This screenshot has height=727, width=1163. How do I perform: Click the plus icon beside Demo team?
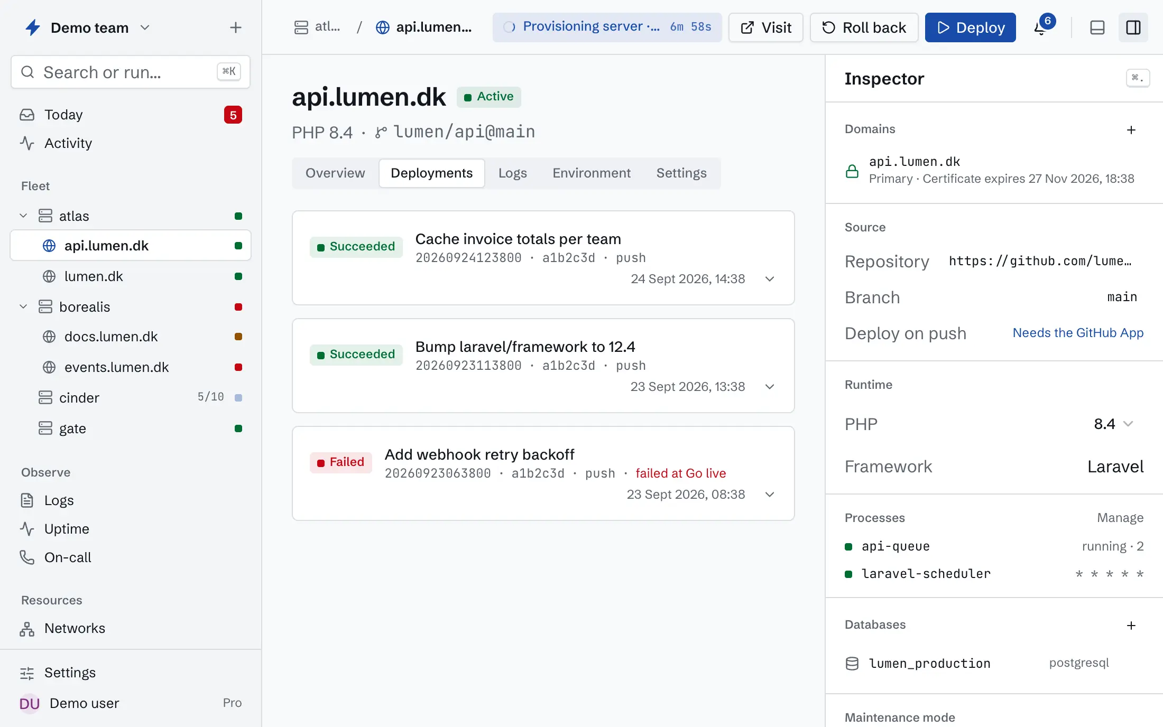236,27
